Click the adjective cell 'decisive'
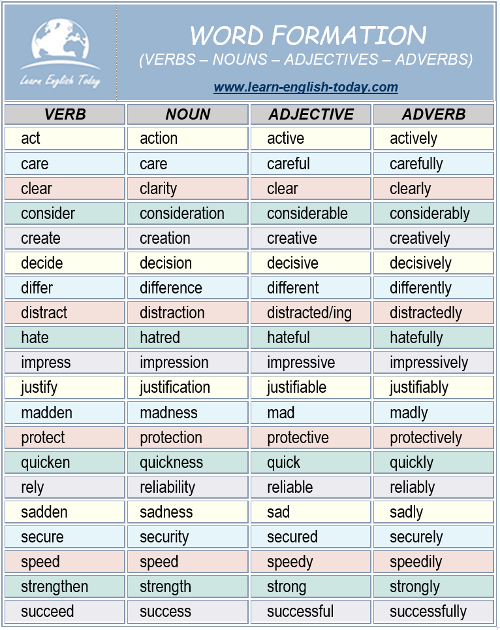Screen dimensions: 500x630 [x=311, y=263]
